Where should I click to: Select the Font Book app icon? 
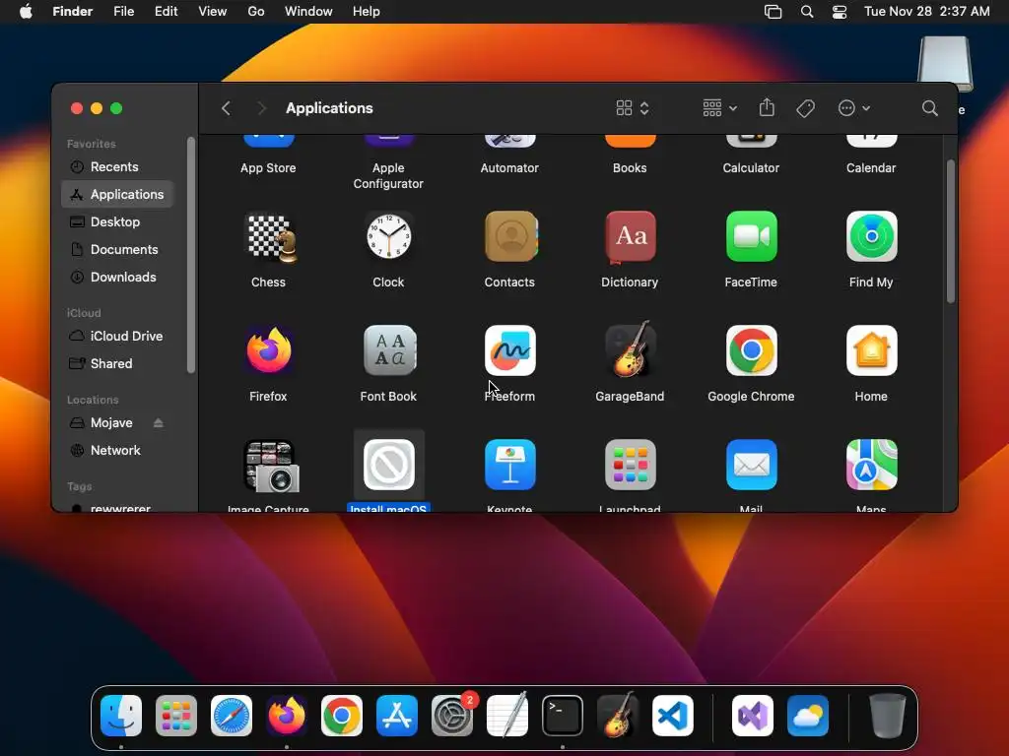pos(389,350)
